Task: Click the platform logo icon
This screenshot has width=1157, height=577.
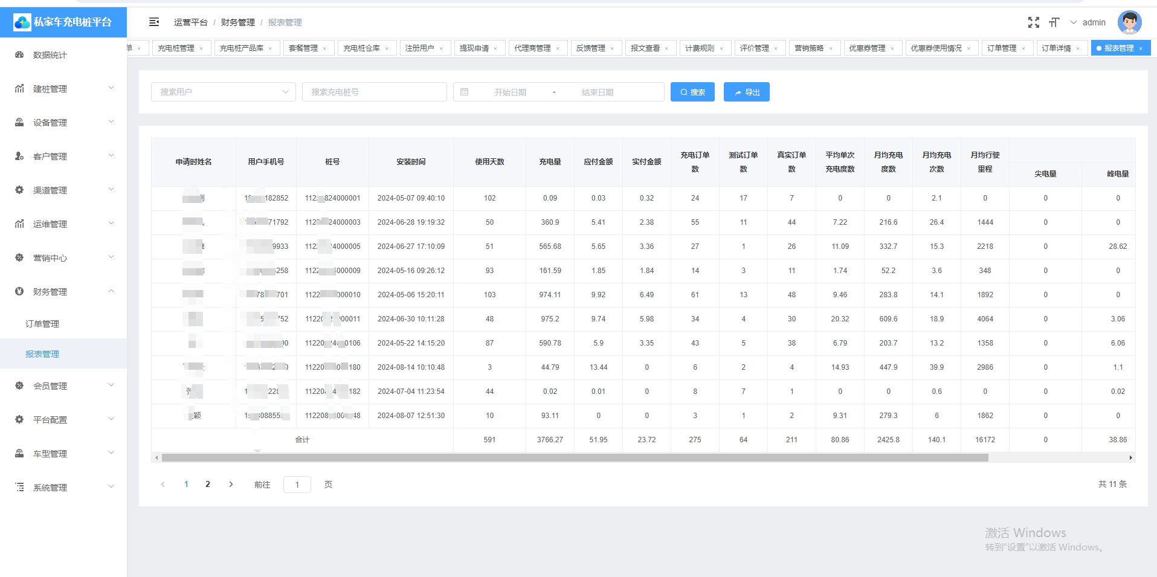Action: tap(22, 22)
